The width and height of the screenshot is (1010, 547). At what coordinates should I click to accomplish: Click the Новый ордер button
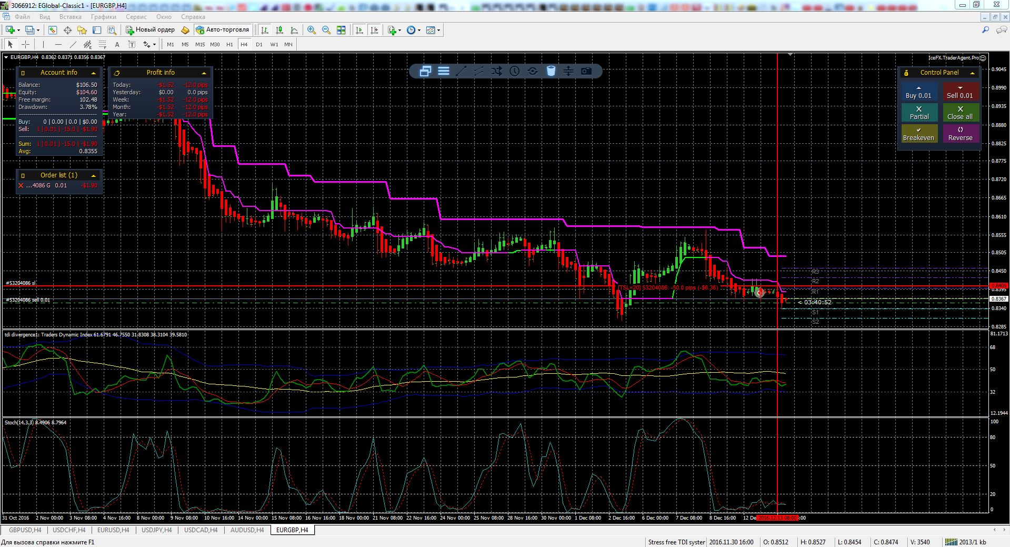(150, 30)
